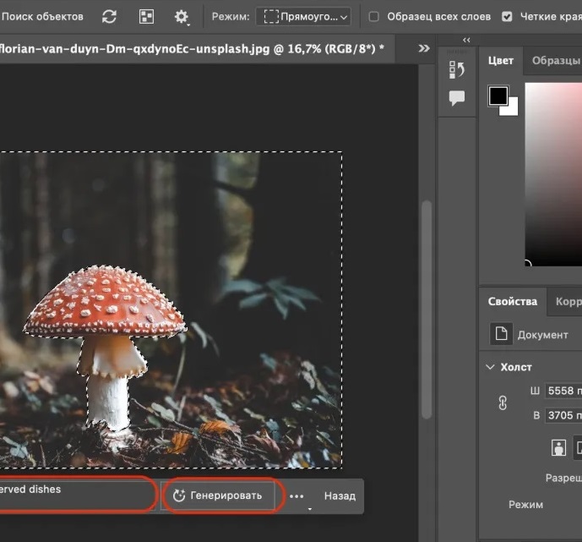Click the canvas height В field
Screen dimensions: 582x542
coord(563,415)
